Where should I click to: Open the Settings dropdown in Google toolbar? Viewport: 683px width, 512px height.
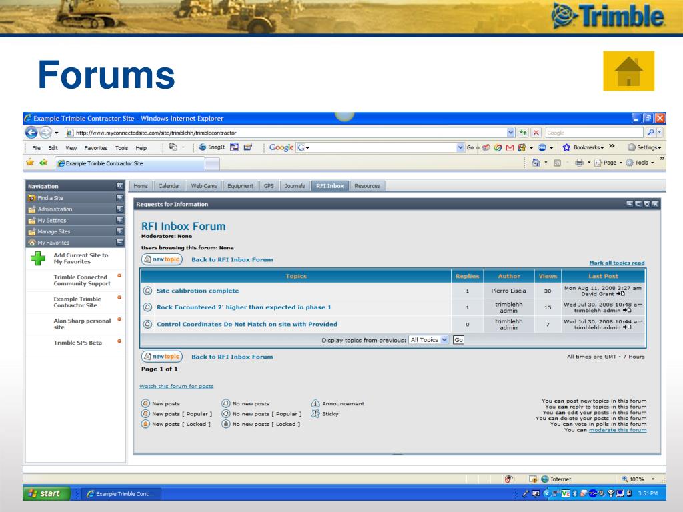tap(645, 147)
